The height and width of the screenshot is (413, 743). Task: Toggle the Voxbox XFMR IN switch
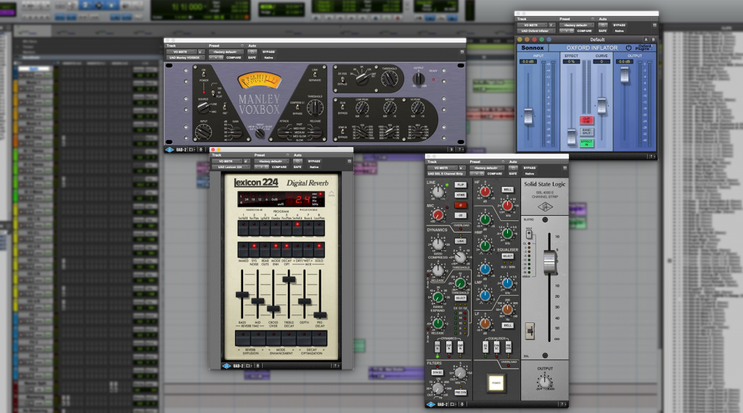(x=342, y=132)
